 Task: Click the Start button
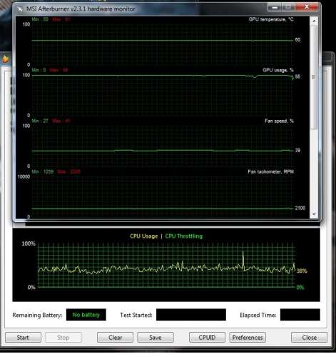pyautogui.click(x=23, y=337)
